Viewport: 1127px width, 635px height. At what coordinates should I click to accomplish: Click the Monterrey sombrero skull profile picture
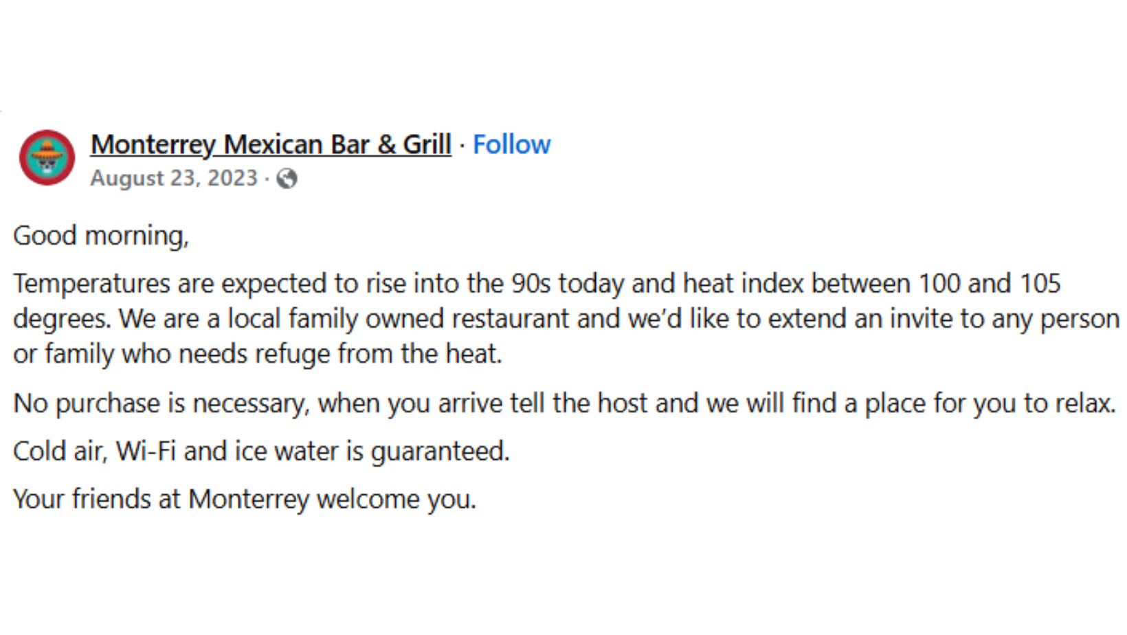[47, 157]
